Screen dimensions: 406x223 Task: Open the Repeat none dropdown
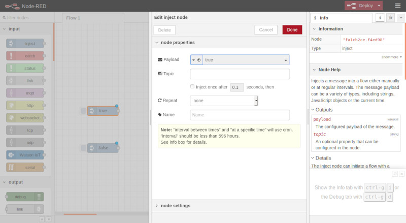[x=224, y=101]
